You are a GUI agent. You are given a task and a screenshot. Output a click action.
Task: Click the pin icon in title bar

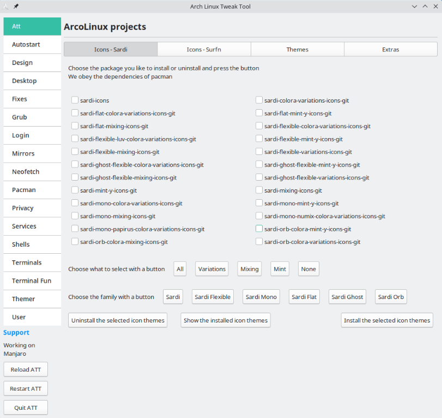[x=16, y=6]
